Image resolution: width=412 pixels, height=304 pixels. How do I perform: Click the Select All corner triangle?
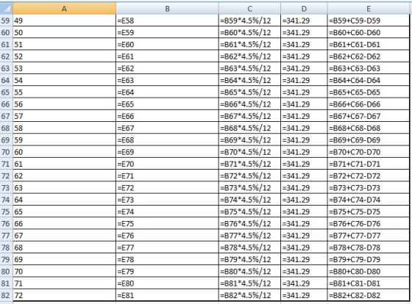pos(7,9)
